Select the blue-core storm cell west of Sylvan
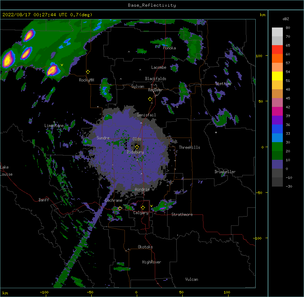Screen dimensions: 304x297 pyautogui.click(x=106, y=90)
